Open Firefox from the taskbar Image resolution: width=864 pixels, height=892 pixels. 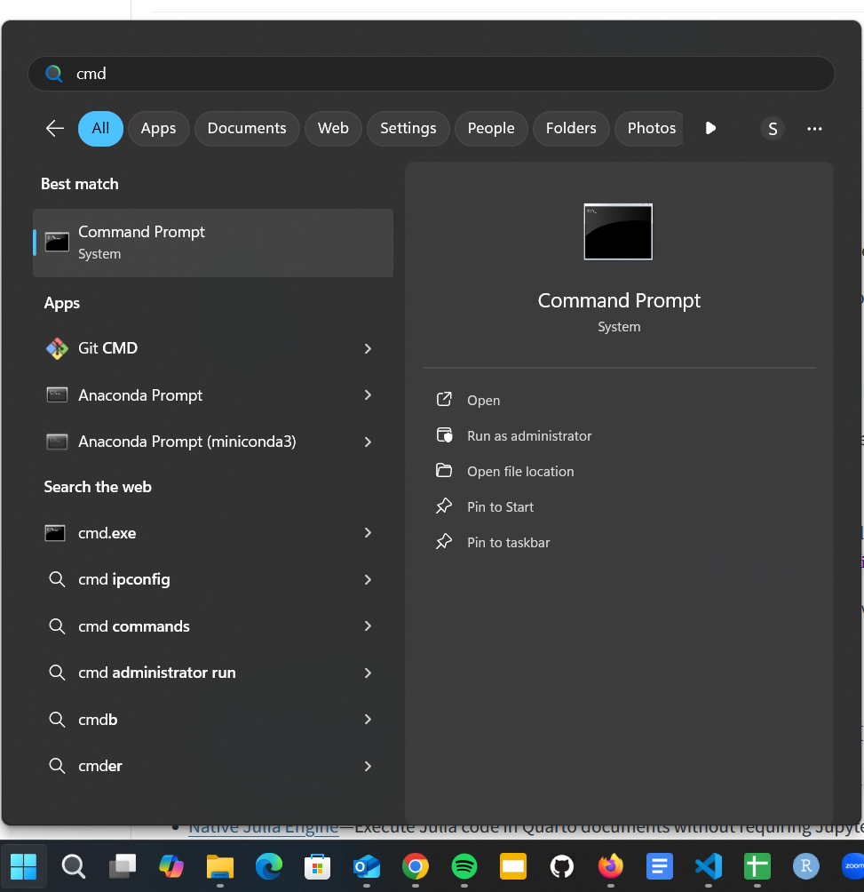pyautogui.click(x=611, y=865)
